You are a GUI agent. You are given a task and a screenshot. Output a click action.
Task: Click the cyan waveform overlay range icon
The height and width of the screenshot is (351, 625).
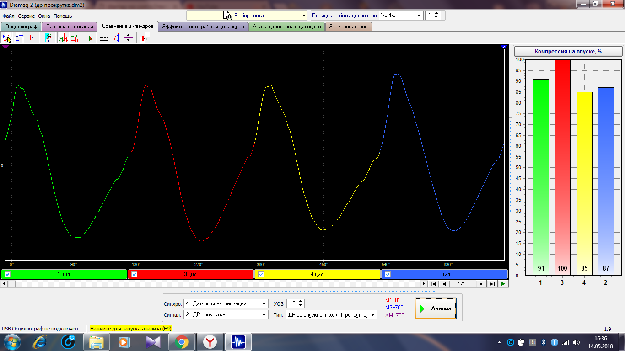pyautogui.click(x=47, y=38)
